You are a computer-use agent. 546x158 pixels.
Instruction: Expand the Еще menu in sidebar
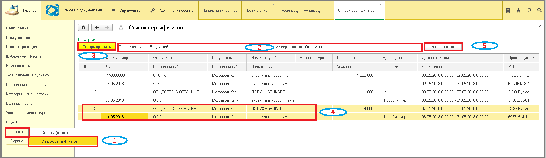[11, 122]
